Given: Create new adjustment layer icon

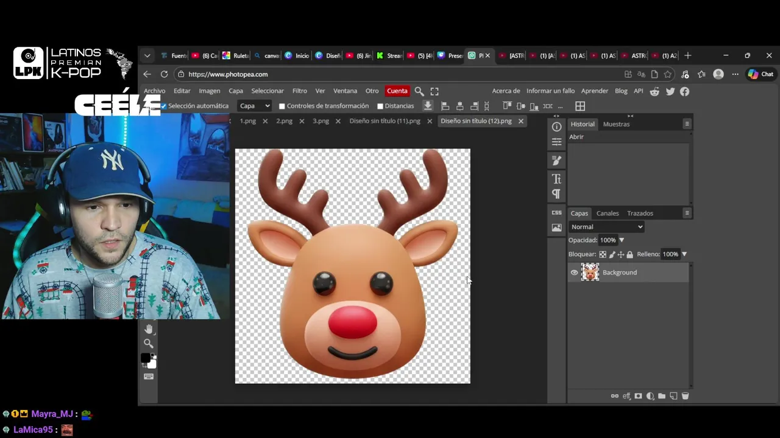Looking at the screenshot, I should (650, 396).
